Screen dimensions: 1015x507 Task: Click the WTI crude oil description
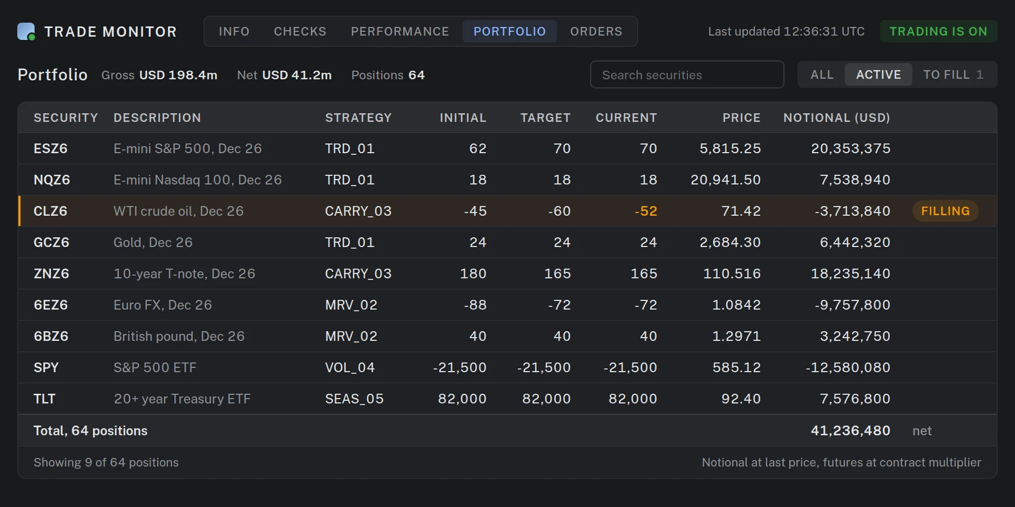179,211
